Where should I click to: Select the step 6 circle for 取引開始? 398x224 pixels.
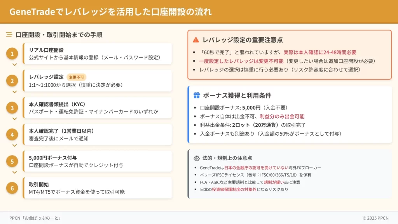(12, 188)
